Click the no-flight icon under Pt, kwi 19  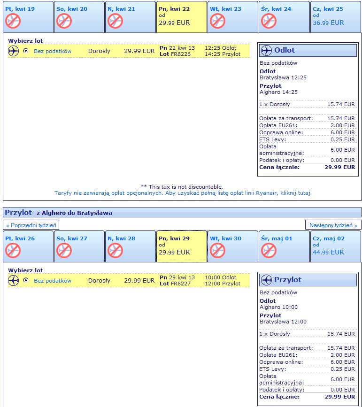pyautogui.click(x=13, y=21)
